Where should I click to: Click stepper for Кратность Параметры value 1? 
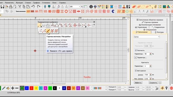[x=150, y=66]
